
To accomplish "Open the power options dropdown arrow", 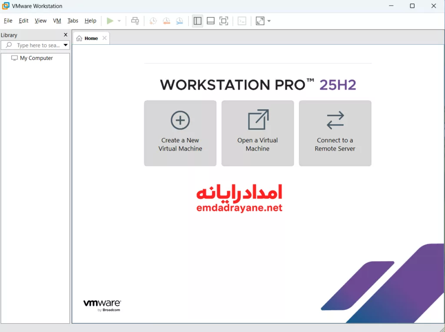I will click(x=118, y=20).
